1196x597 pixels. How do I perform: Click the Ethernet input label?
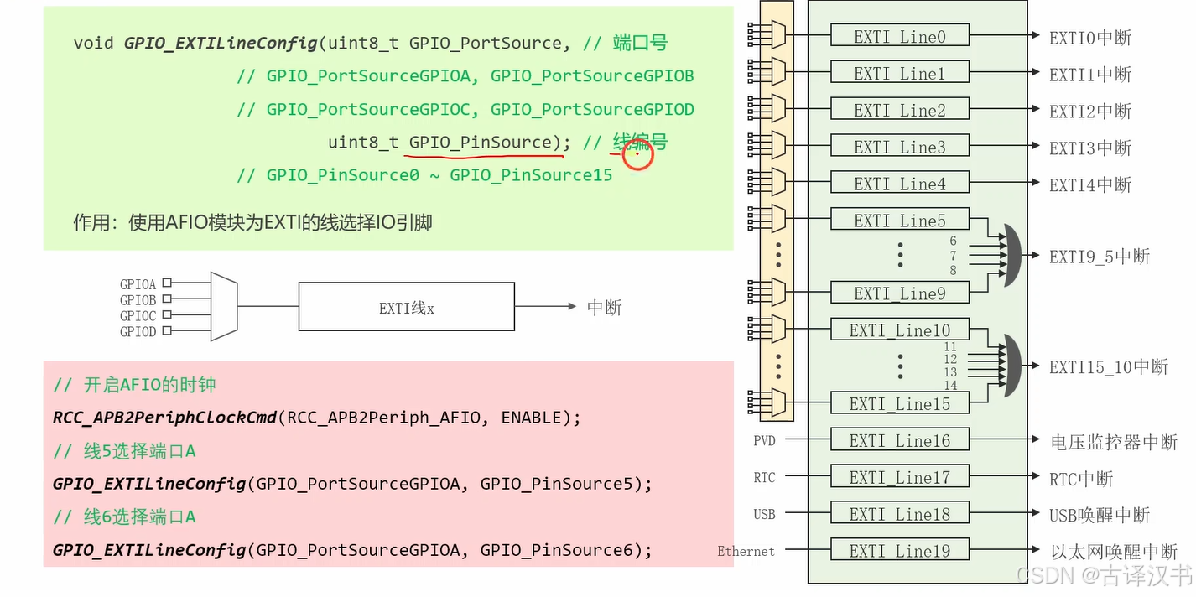[x=746, y=551]
